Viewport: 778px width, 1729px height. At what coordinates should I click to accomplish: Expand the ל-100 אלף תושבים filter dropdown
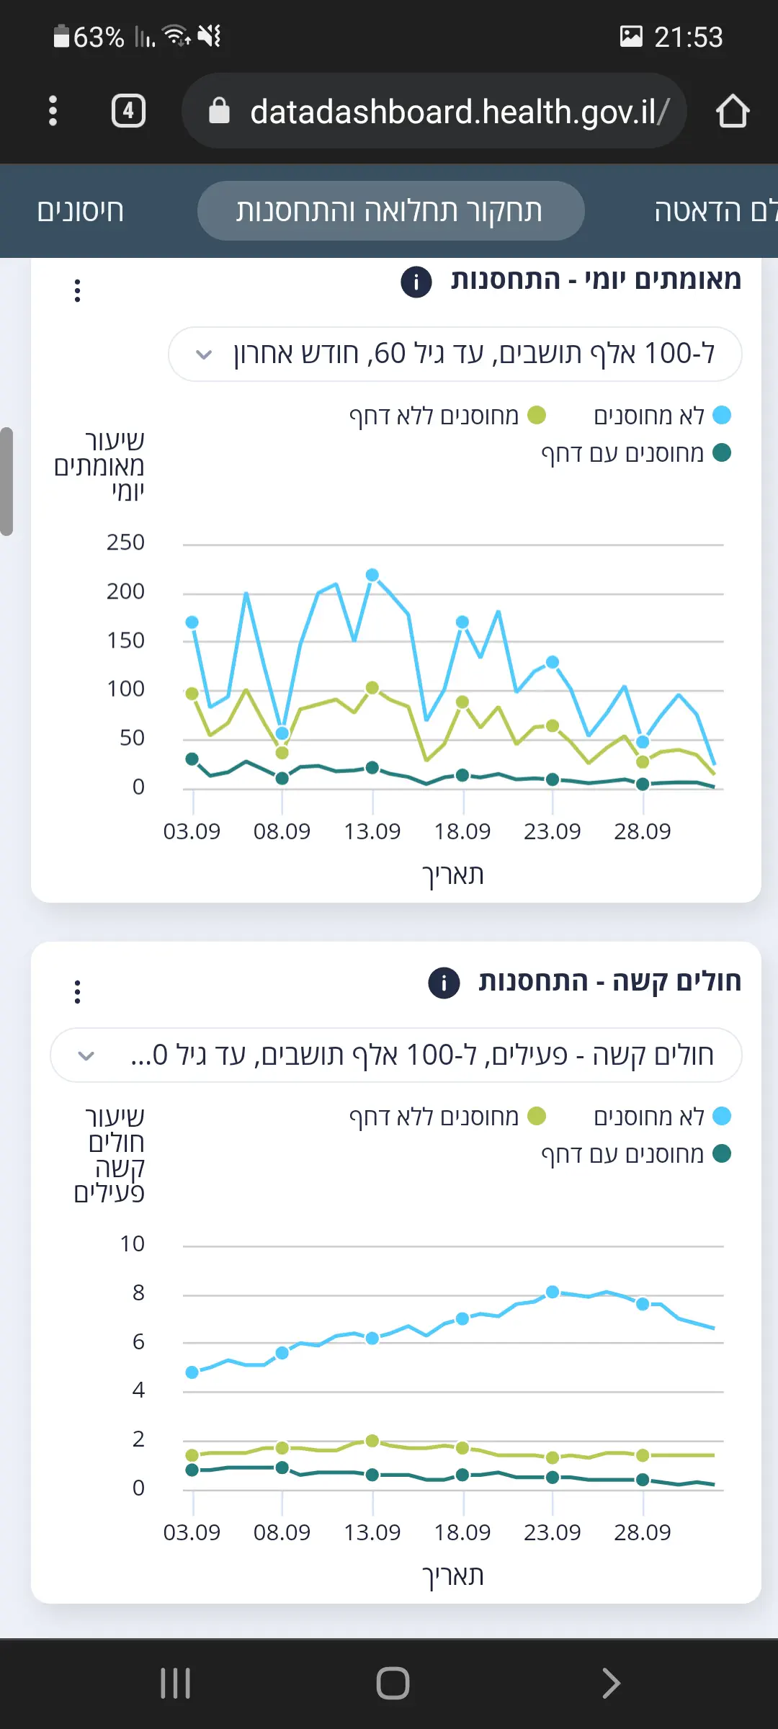coord(455,354)
